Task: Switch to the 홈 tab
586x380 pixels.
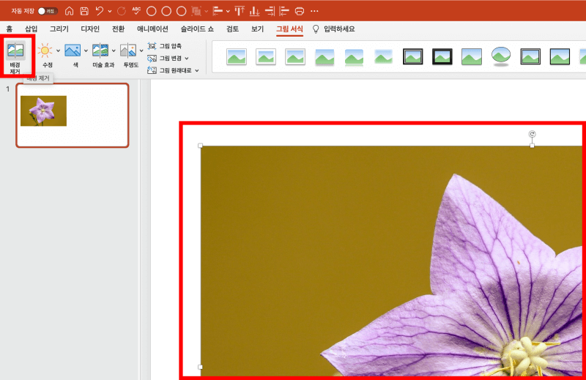Action: 10,29
